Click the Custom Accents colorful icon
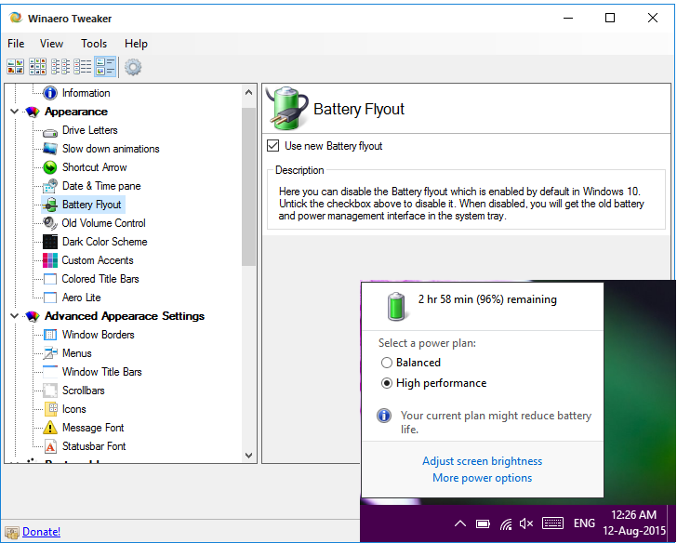The height and width of the screenshot is (543, 677). pos(50,260)
